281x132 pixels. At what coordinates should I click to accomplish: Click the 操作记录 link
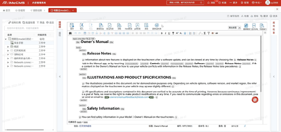[x=235, y=126]
